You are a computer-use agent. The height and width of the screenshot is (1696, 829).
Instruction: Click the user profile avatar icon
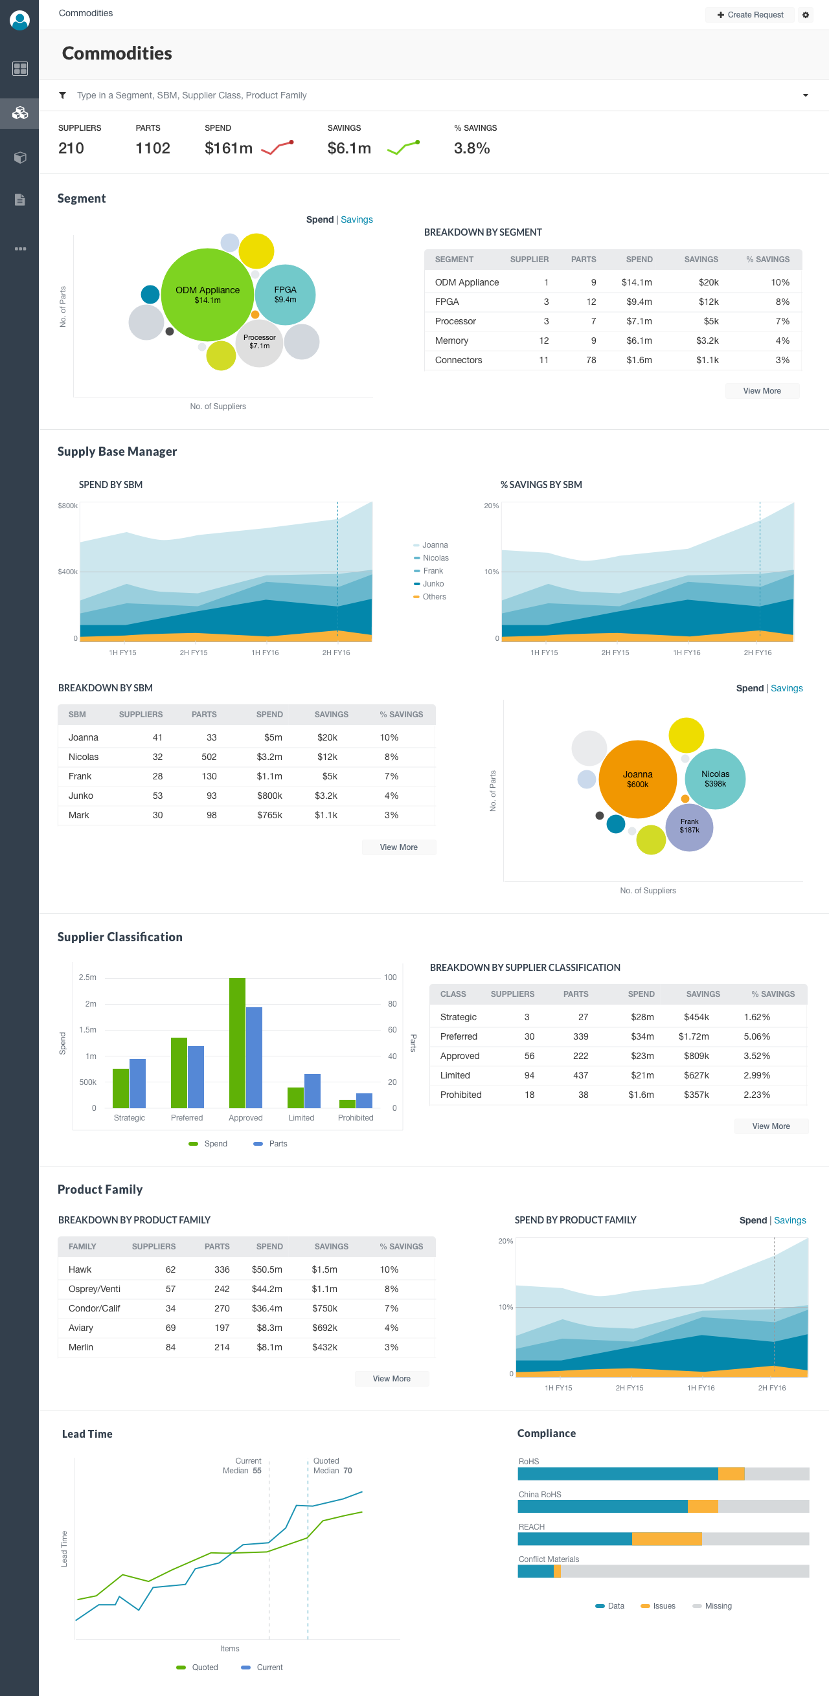pos(20,21)
